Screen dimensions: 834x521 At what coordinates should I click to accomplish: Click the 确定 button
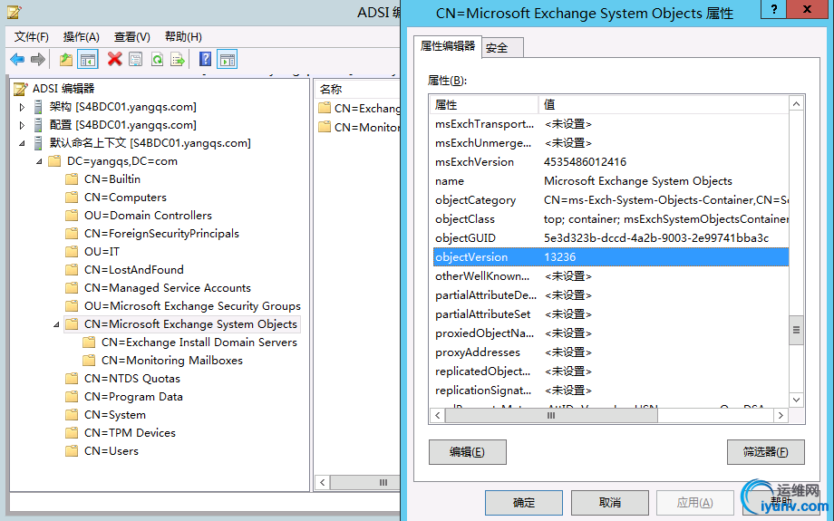pos(524,502)
